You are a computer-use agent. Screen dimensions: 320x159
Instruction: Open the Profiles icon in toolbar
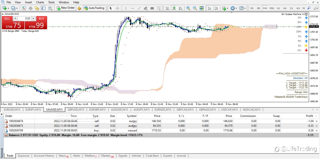coord(13,8)
